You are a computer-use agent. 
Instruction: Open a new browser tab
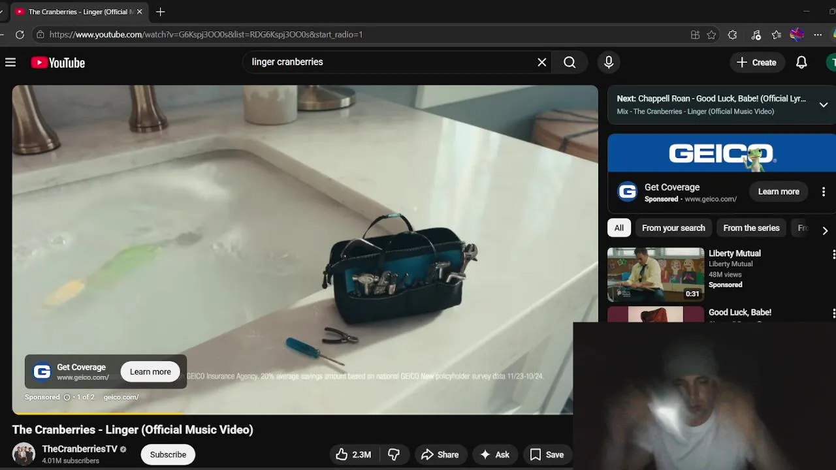[161, 12]
